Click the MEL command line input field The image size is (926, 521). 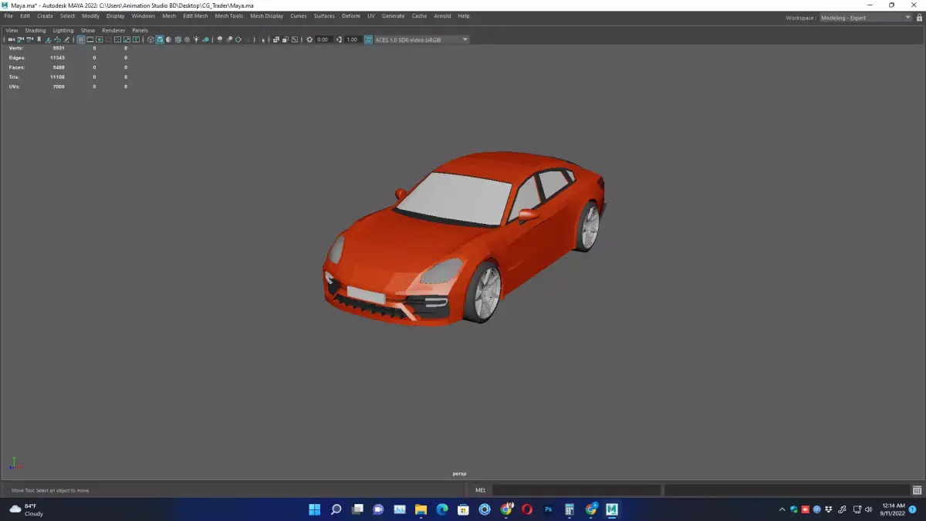(576, 490)
